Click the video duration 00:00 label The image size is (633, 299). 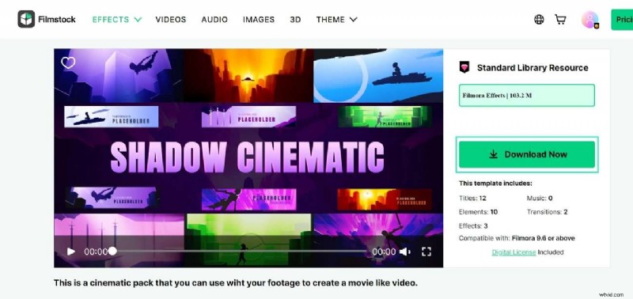click(384, 252)
